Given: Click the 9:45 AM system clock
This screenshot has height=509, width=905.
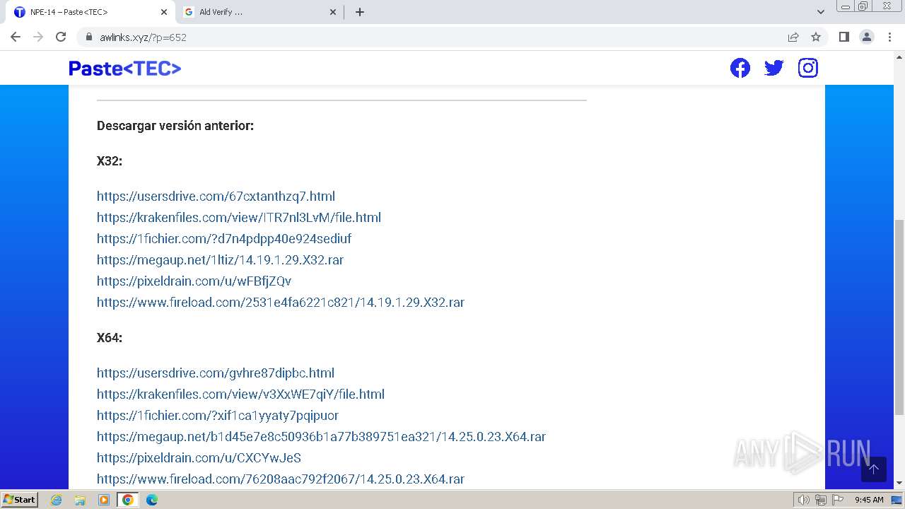Looking at the screenshot, I should [869, 500].
